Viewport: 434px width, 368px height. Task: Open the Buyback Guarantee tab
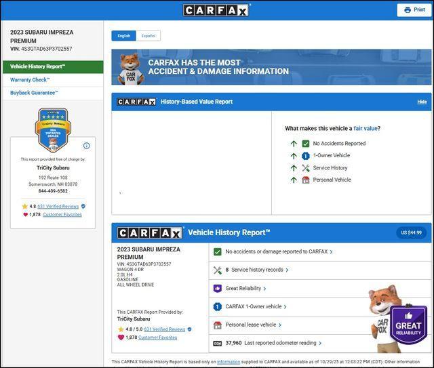[34, 93]
